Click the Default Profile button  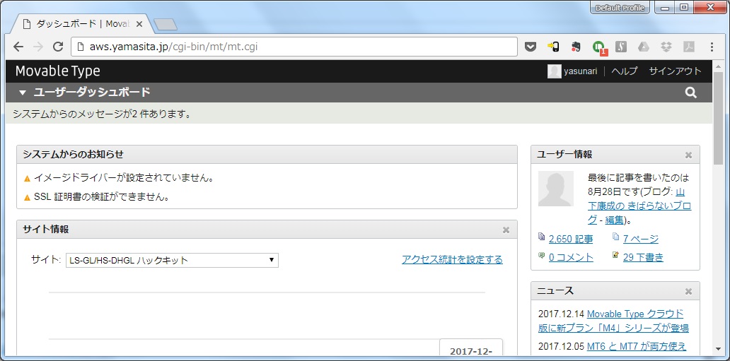(620, 8)
